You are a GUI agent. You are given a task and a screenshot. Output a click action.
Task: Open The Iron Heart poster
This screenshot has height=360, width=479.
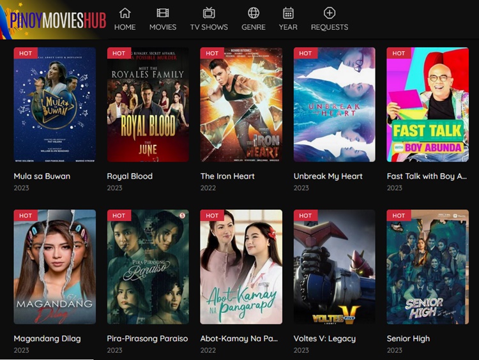(241, 105)
